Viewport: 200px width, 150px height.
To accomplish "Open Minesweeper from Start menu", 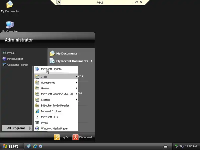I will point(24,59).
